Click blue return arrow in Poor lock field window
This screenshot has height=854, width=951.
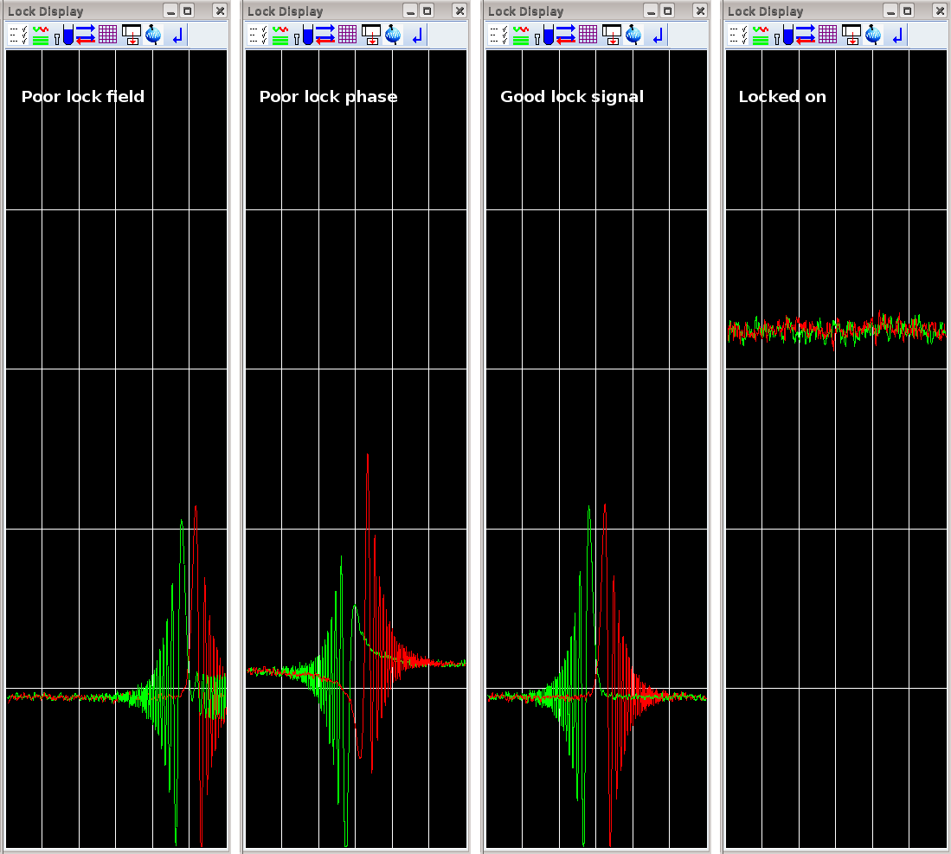pos(177,36)
